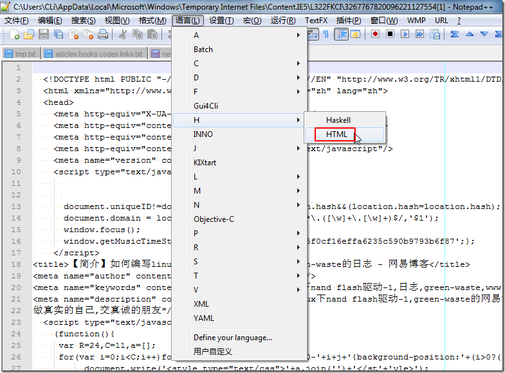Expand the J language submenu
Image resolution: width=505 pixels, height=373 pixels.
point(239,149)
